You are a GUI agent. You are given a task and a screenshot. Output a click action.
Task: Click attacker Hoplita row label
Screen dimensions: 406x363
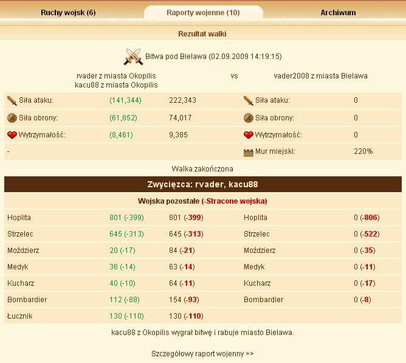click(x=19, y=218)
